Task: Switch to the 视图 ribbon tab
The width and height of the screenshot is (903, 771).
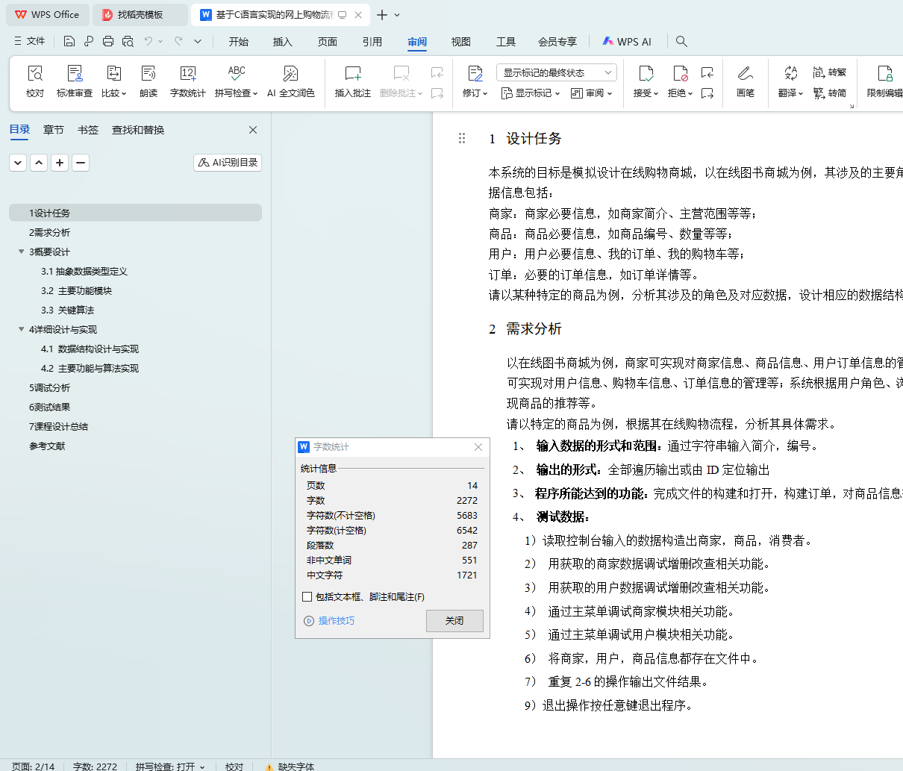Action: click(461, 42)
